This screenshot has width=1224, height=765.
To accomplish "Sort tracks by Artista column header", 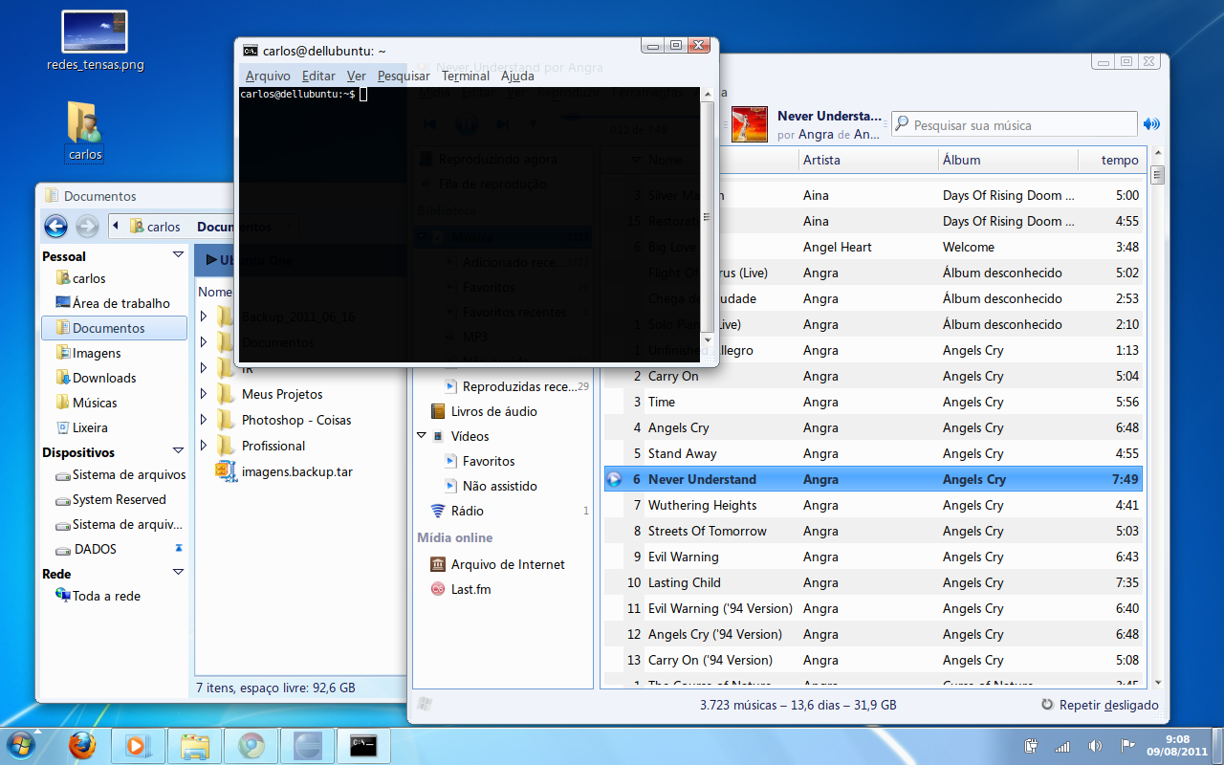I will coord(867,160).
